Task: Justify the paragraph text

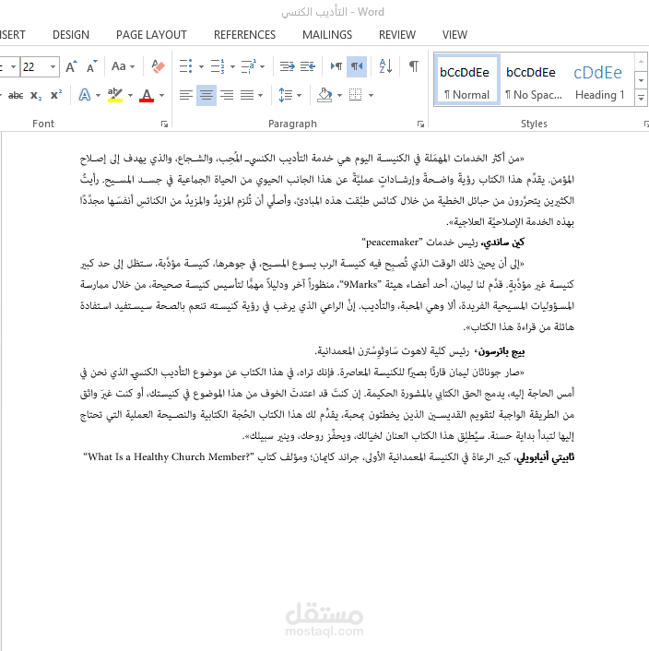Action: pos(247,96)
